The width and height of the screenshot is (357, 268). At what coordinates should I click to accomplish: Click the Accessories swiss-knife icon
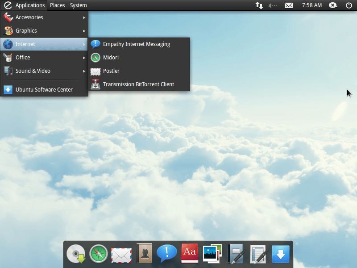[x=8, y=17]
